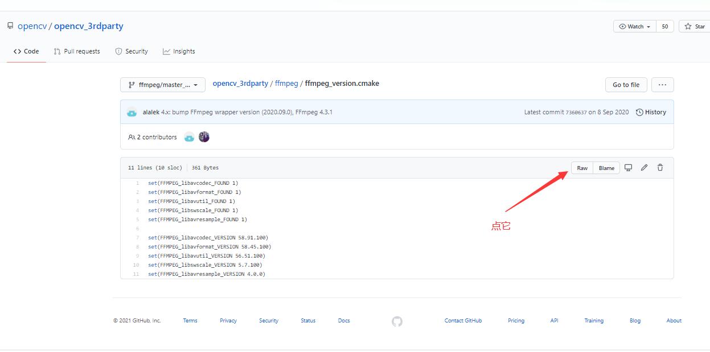Open alalek's avatar next to the commit
The width and height of the screenshot is (710, 352).
tap(132, 112)
